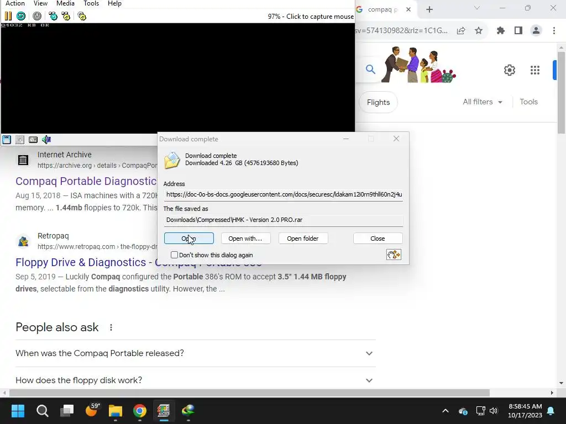Close the compaq search tab
This screenshot has height=424, width=566.
click(x=408, y=9)
